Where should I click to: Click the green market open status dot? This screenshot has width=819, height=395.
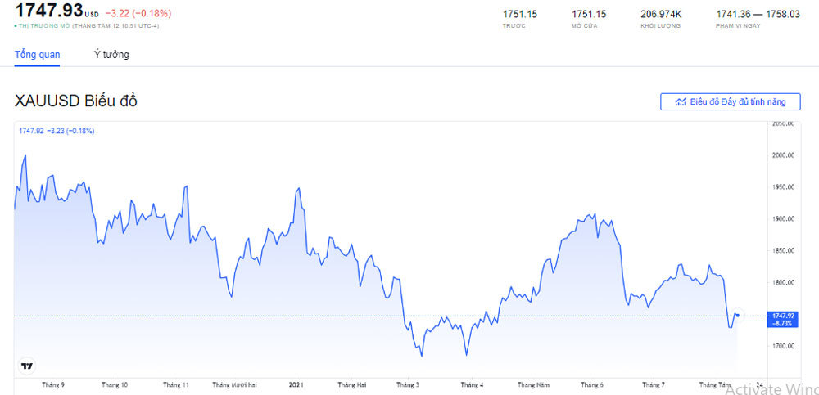[16, 26]
